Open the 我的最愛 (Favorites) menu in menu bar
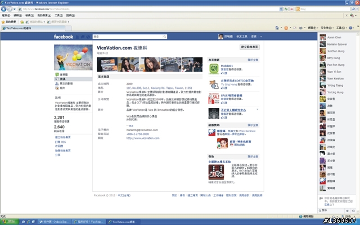This screenshot has width=360, height=225. coord(44,15)
